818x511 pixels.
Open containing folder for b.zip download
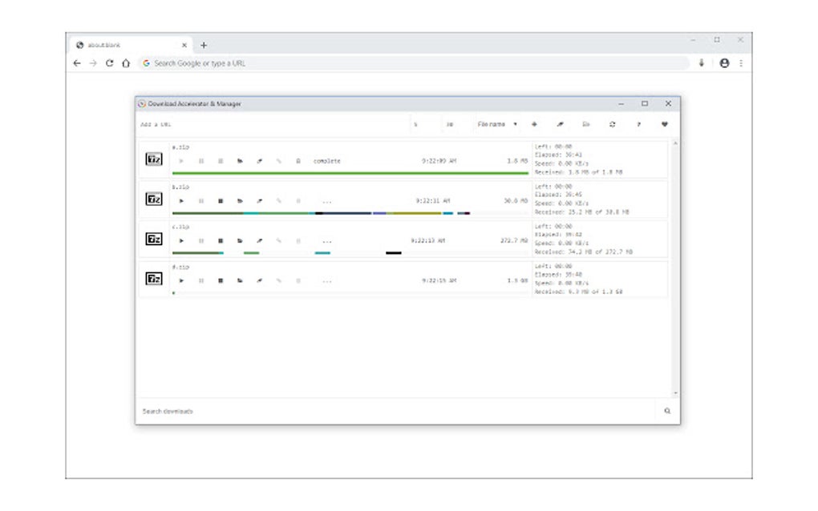pos(239,201)
